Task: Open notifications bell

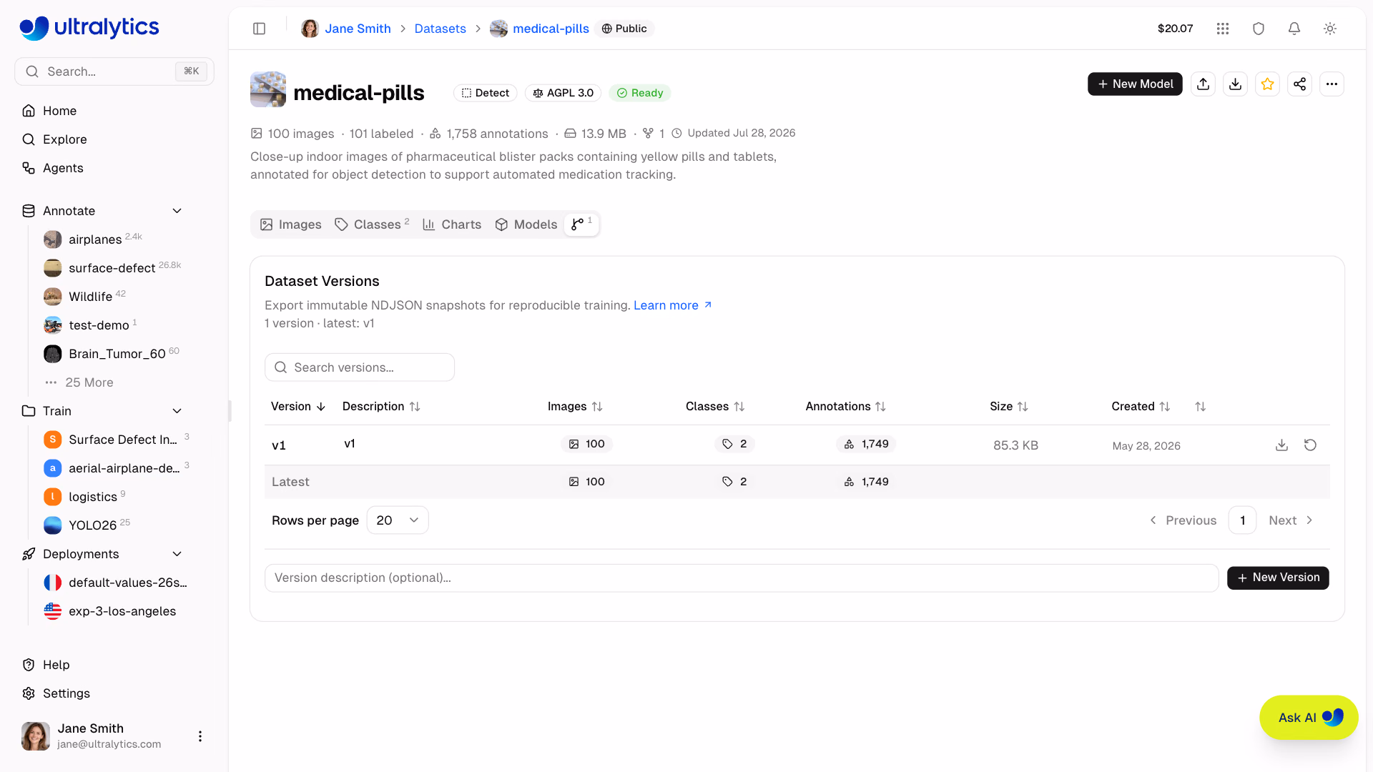Action: click(x=1294, y=29)
